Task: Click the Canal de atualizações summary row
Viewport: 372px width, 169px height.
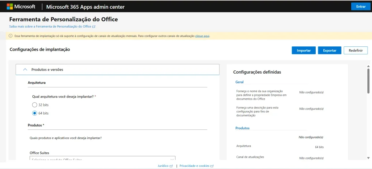Action: click(x=280, y=157)
